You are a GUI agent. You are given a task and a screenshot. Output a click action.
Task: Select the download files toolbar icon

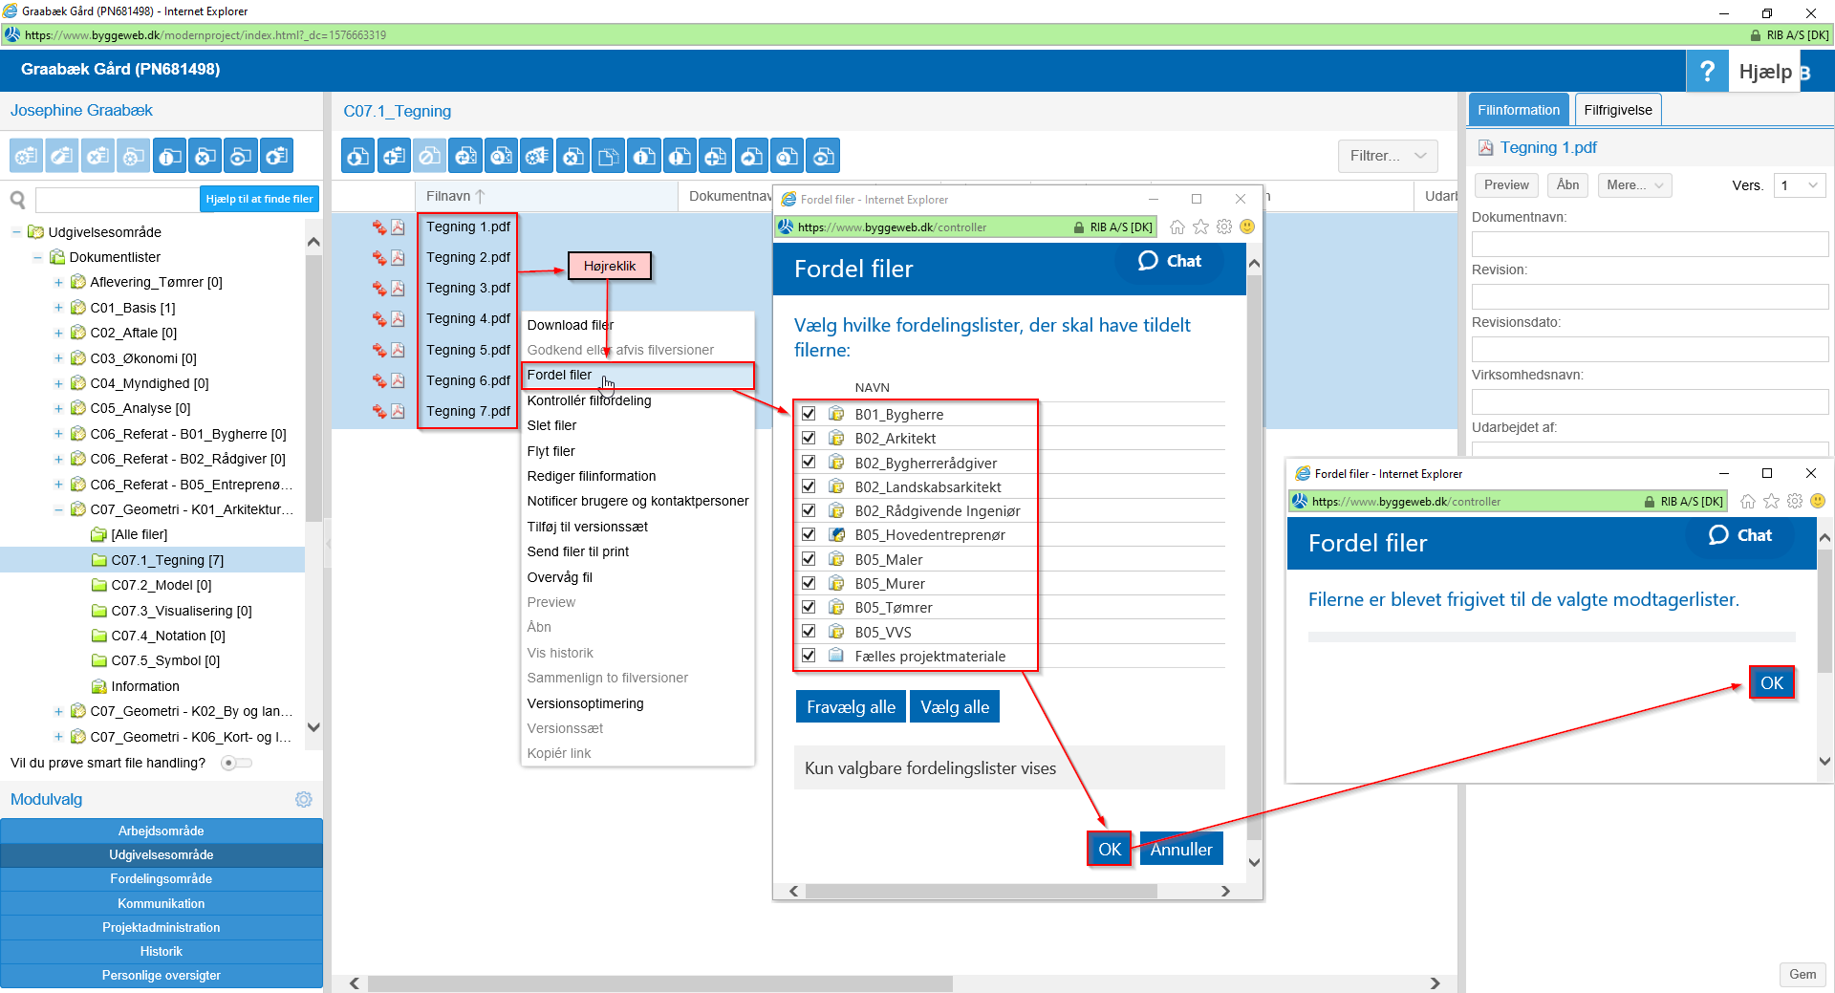pyautogui.click(x=357, y=155)
